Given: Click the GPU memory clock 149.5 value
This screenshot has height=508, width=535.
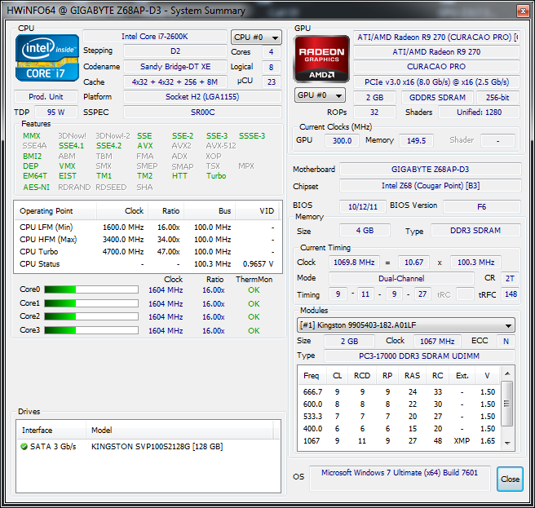Looking at the screenshot, I should pyautogui.click(x=416, y=140).
